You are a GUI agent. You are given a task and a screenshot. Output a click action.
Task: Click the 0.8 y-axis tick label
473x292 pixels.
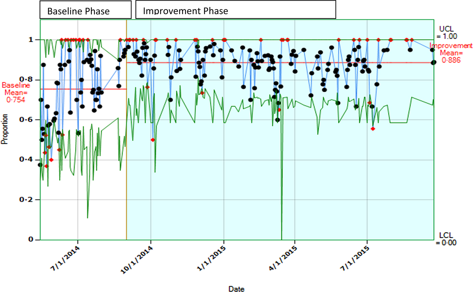(x=30, y=80)
